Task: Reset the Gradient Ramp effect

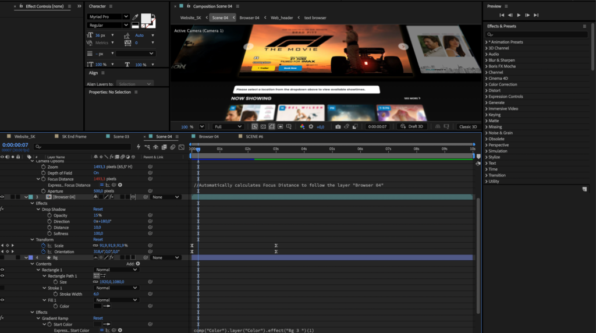Action: [98, 318]
